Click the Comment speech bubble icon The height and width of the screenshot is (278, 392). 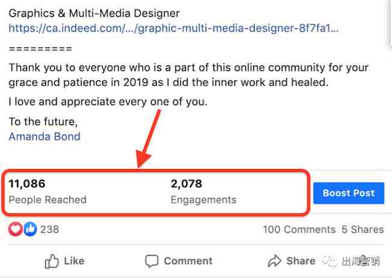click(x=152, y=261)
